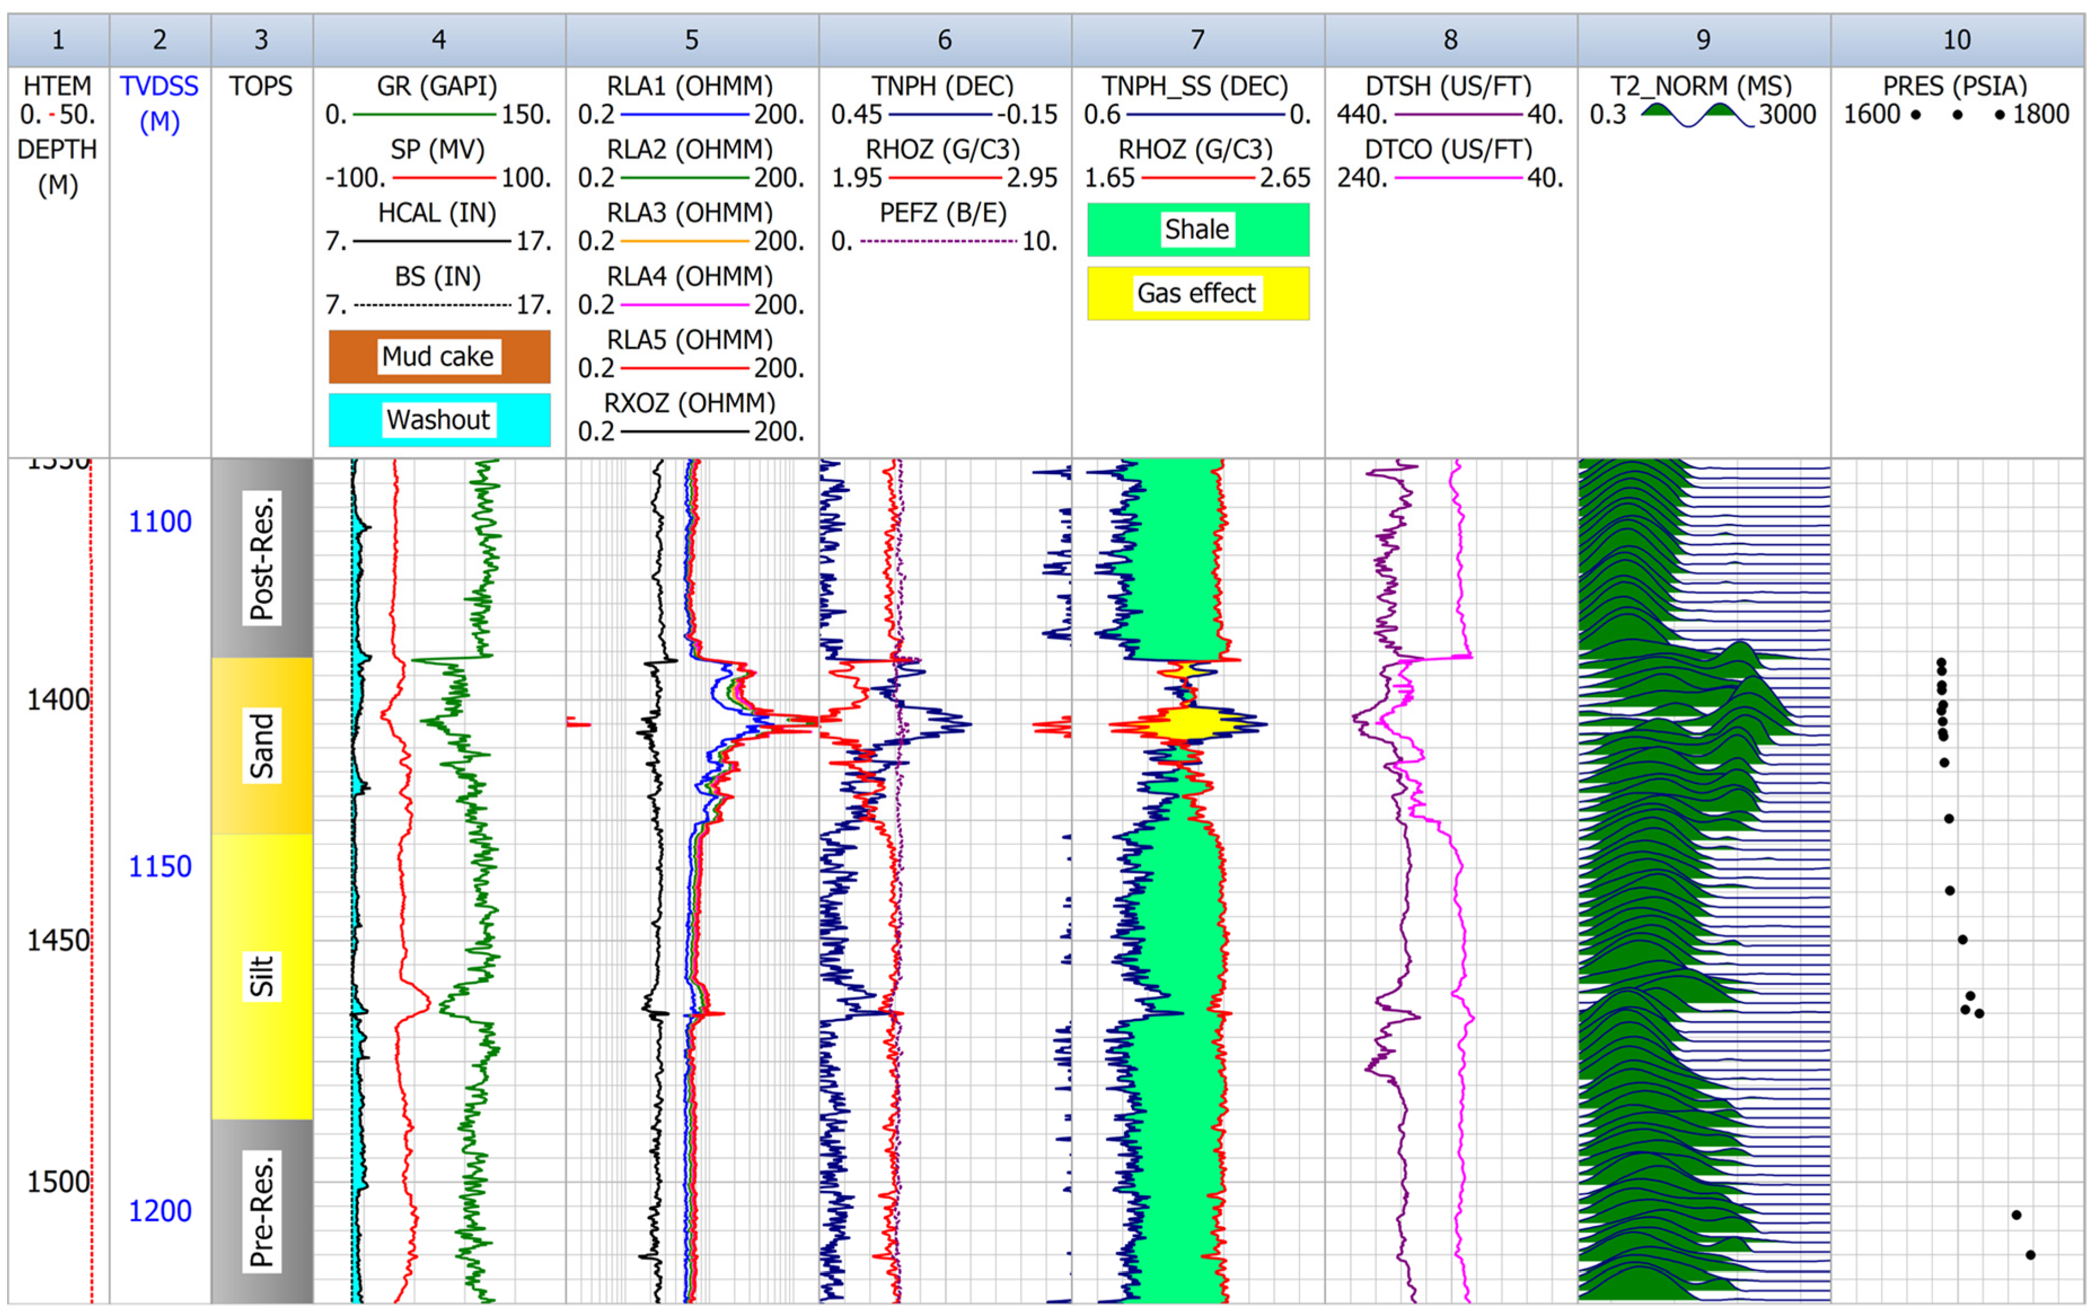Click the DTCO (US/FT) curve label
Screen dimensions: 2097x1316
tap(1448, 150)
